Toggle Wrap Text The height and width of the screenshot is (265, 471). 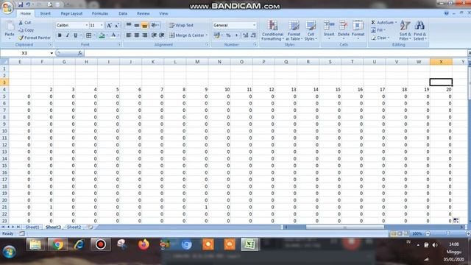181,25
